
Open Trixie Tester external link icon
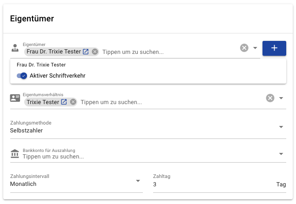[x=64, y=102]
